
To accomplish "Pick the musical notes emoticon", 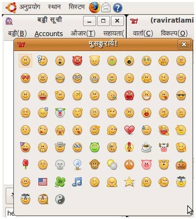I will pyautogui.click(x=77, y=182).
